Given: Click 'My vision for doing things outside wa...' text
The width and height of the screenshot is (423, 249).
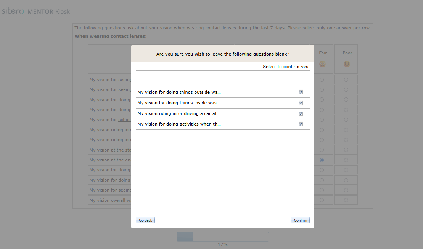Looking at the screenshot, I should (179, 92).
